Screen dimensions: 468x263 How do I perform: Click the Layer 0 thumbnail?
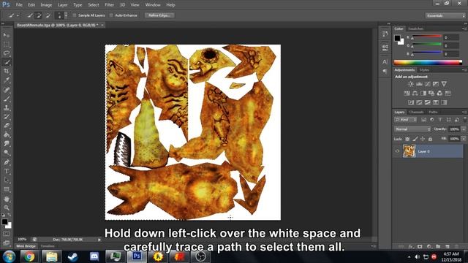pyautogui.click(x=409, y=151)
